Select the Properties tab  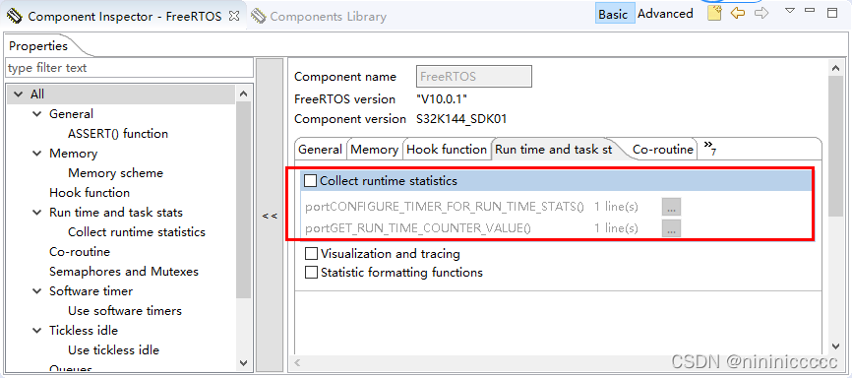coord(38,46)
